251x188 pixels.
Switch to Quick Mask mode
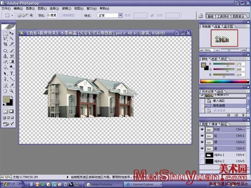[x=12, y=112]
